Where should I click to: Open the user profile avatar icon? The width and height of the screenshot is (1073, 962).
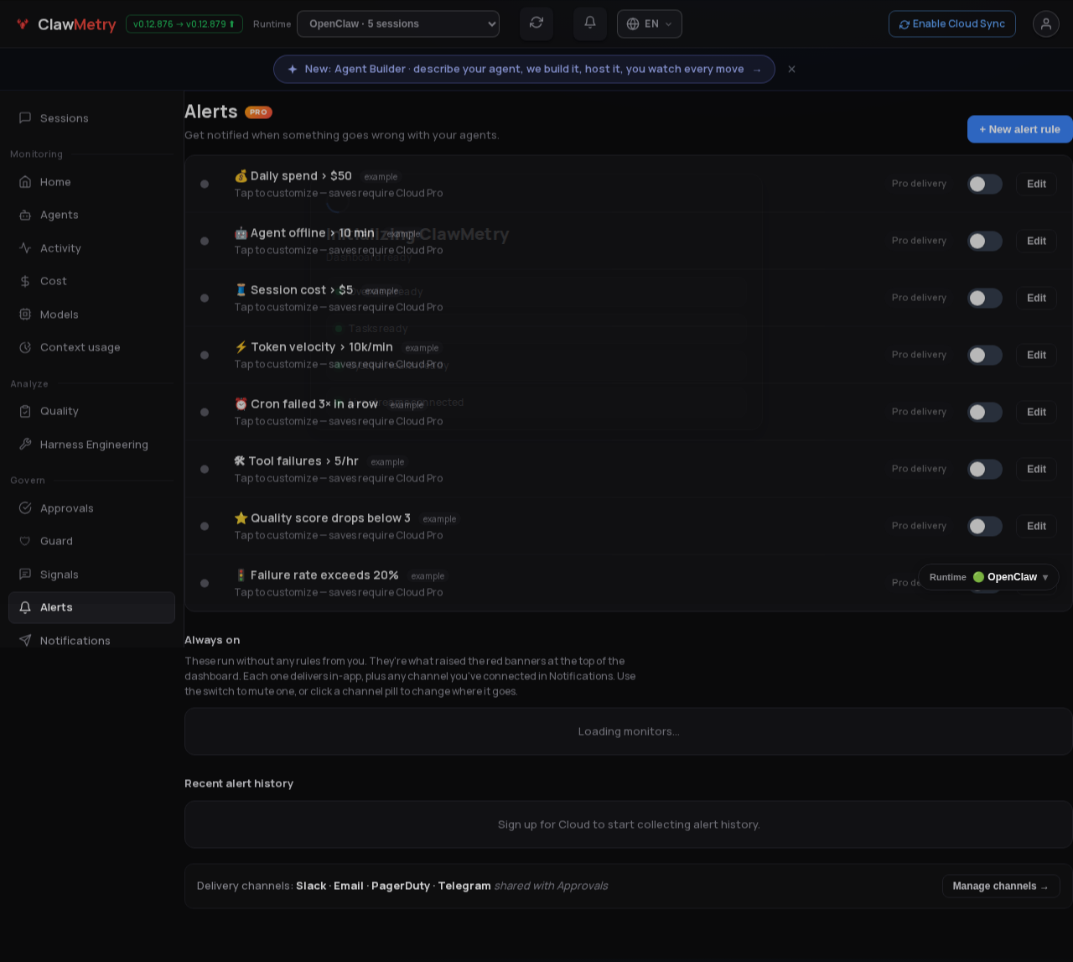(1046, 23)
